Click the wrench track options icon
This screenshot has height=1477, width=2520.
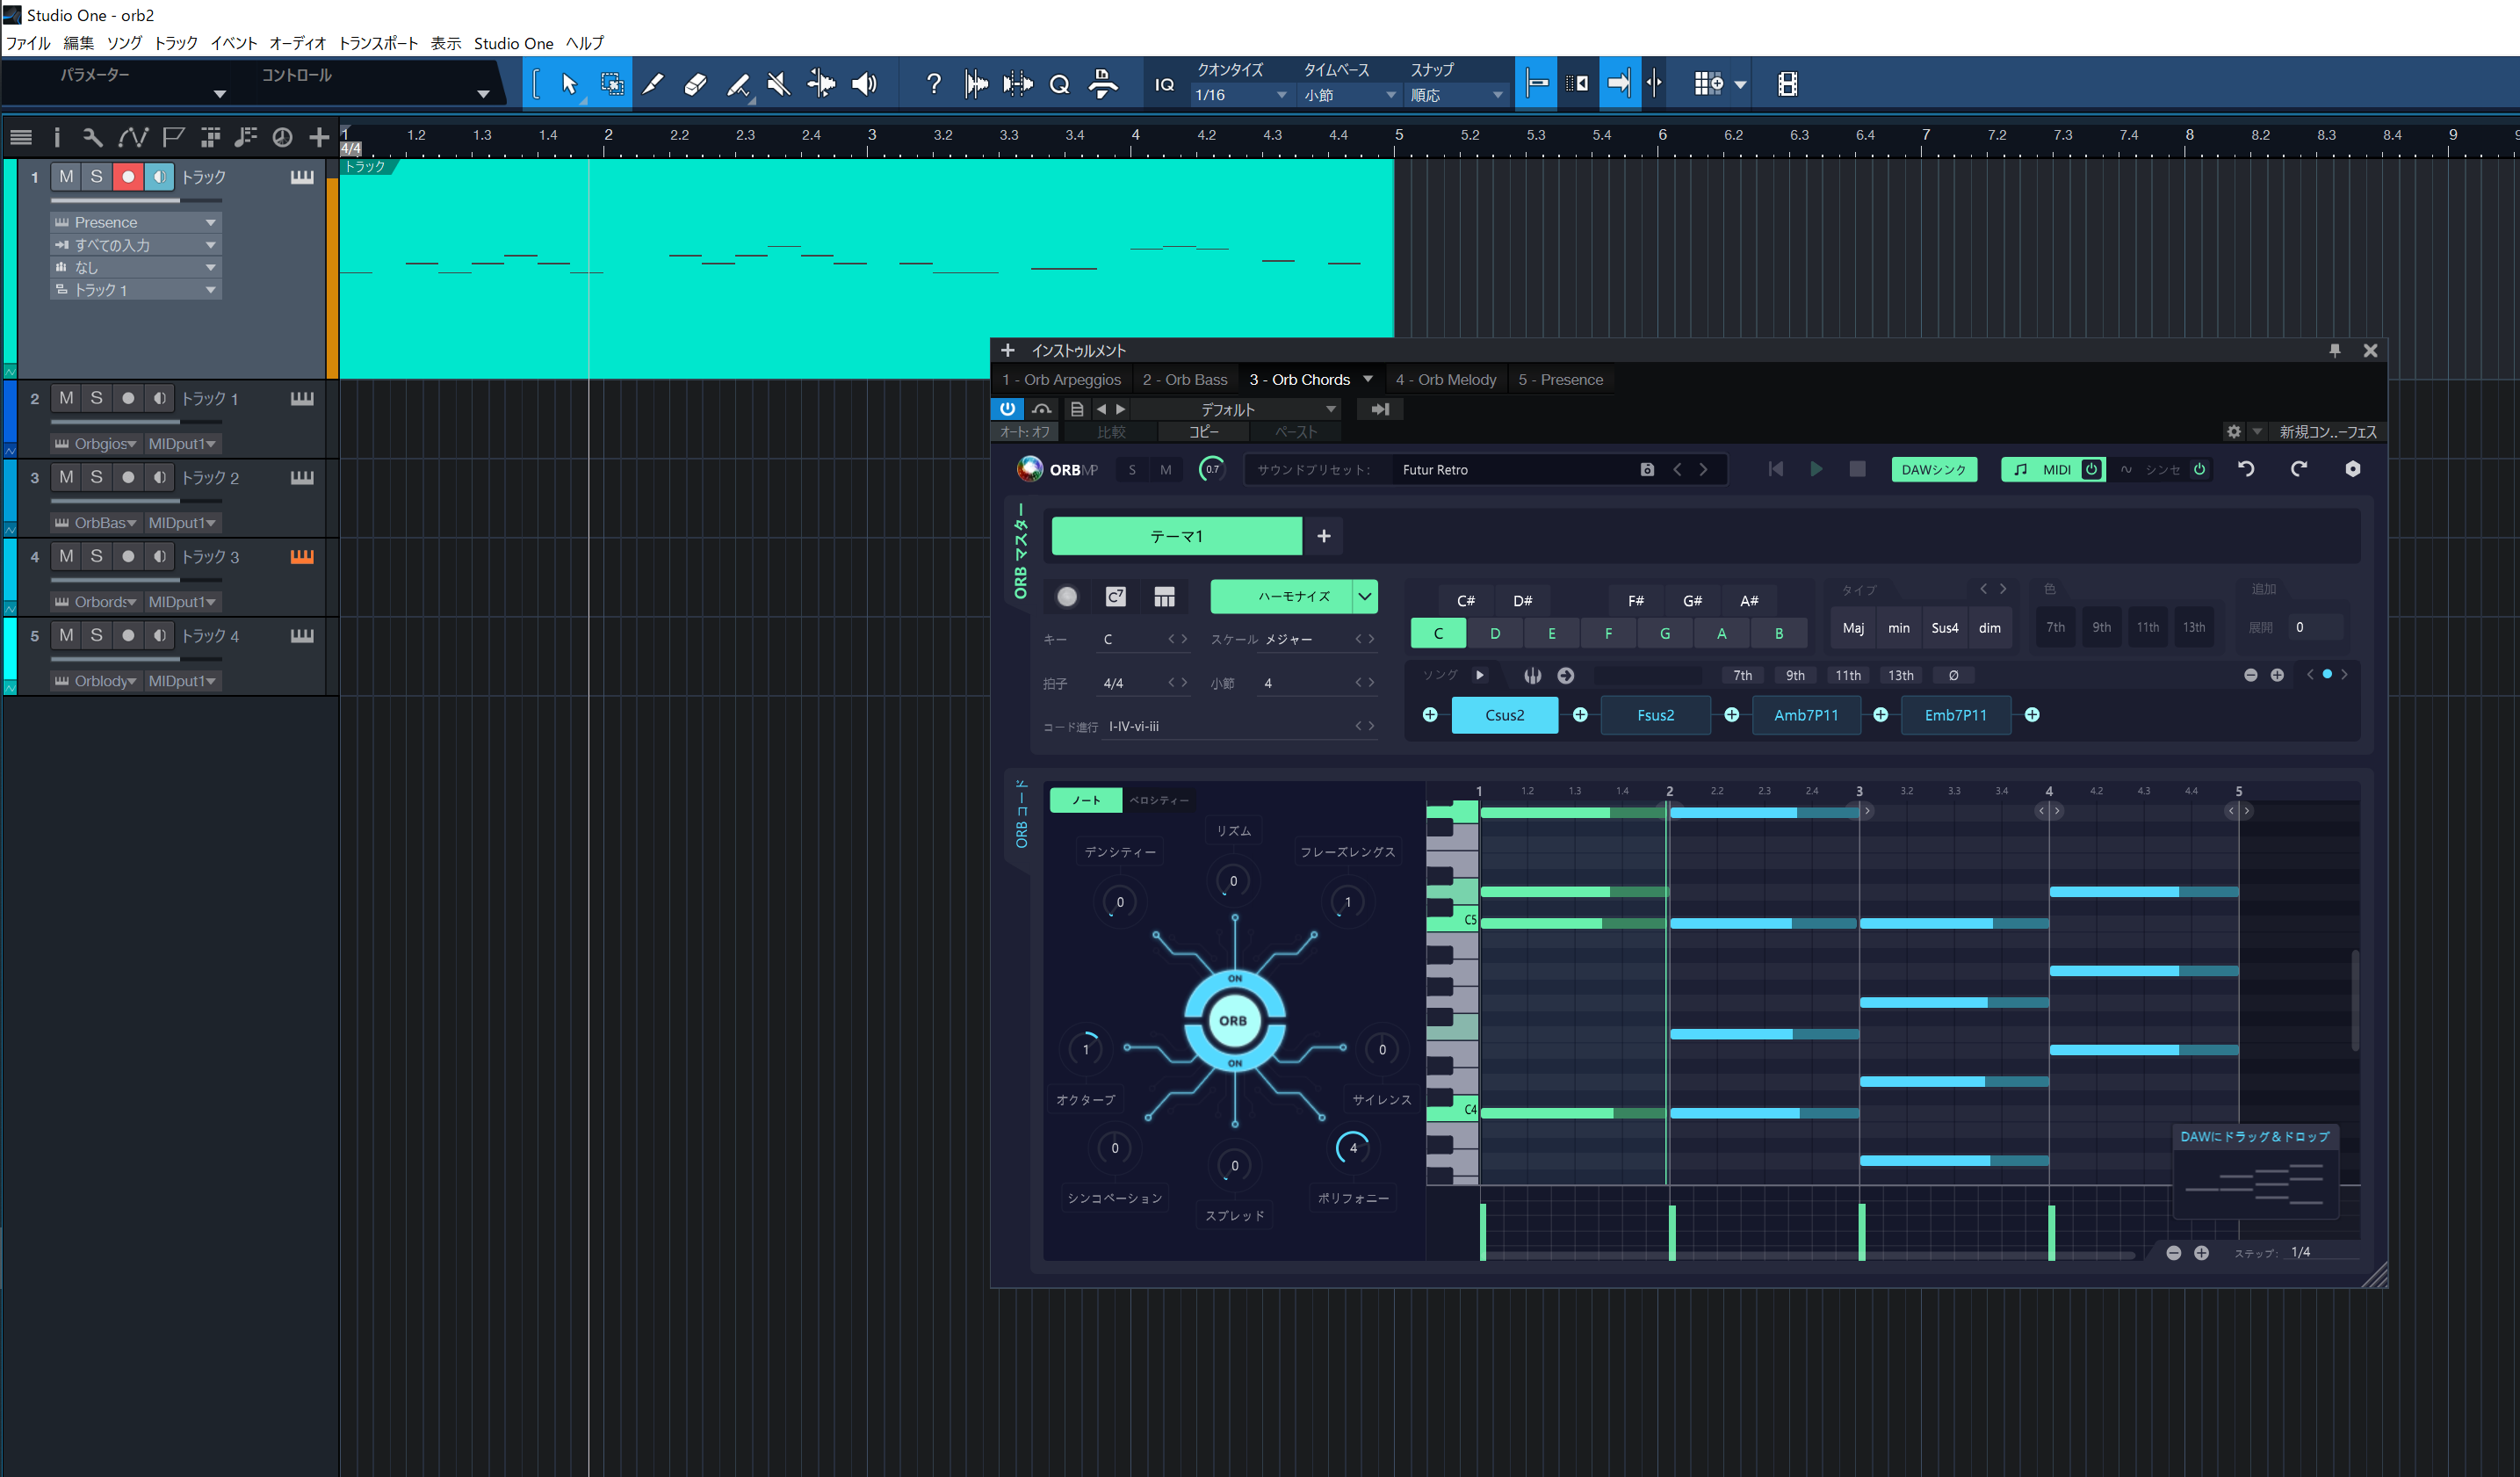[92, 137]
